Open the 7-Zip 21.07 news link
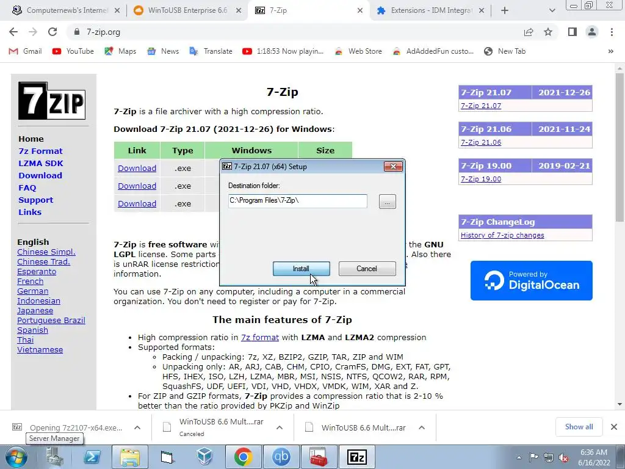The height and width of the screenshot is (469, 625). [481, 106]
